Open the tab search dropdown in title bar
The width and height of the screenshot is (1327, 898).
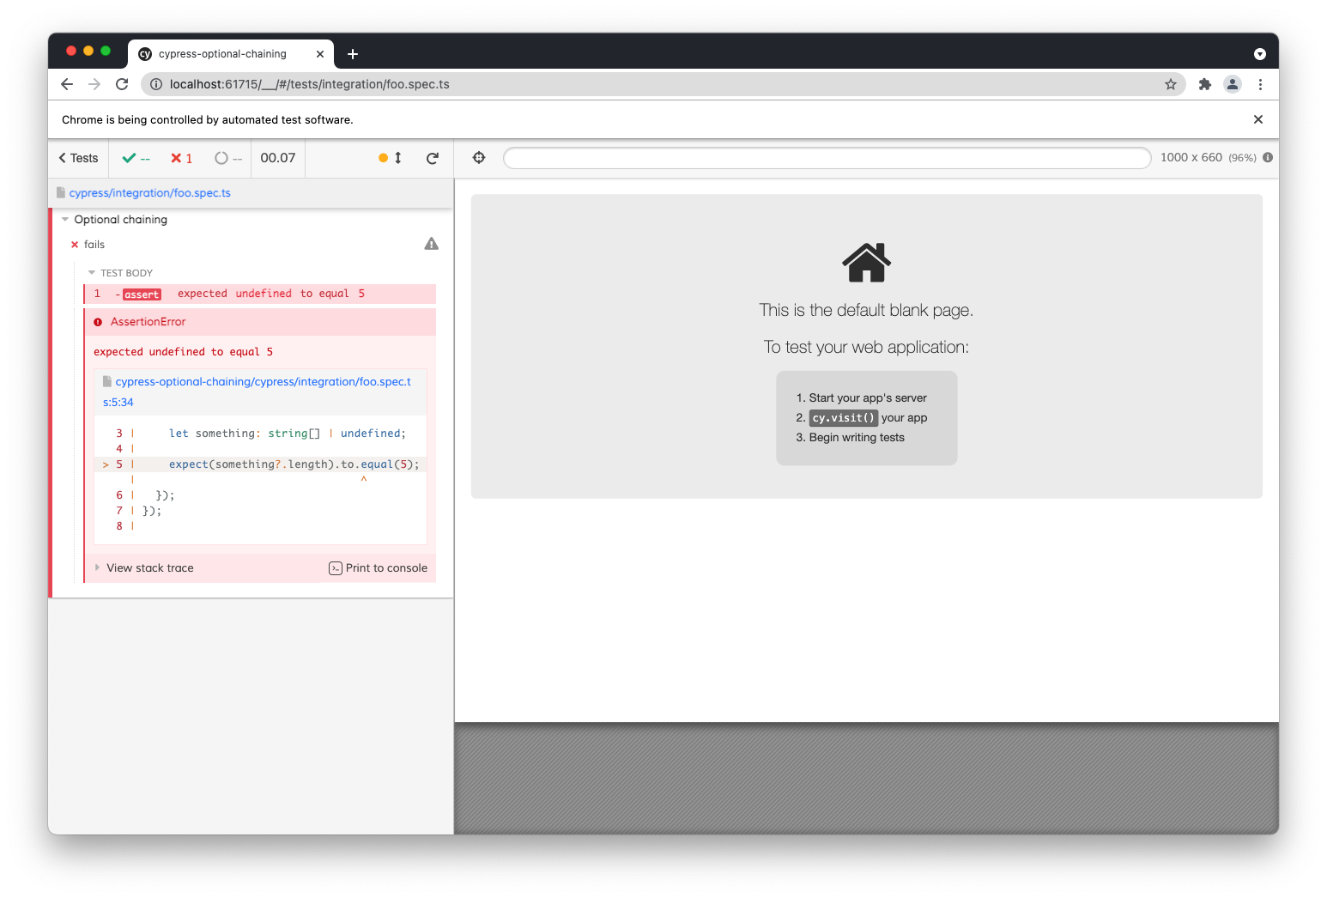click(1260, 54)
